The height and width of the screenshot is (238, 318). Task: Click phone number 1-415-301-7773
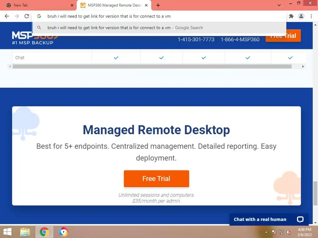click(196, 39)
